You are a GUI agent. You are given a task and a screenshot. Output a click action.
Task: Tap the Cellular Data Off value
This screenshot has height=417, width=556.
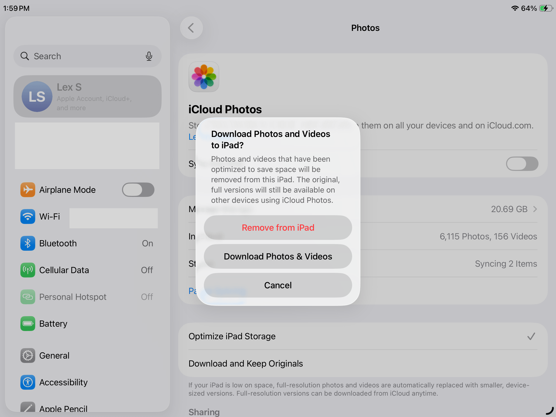tap(147, 270)
